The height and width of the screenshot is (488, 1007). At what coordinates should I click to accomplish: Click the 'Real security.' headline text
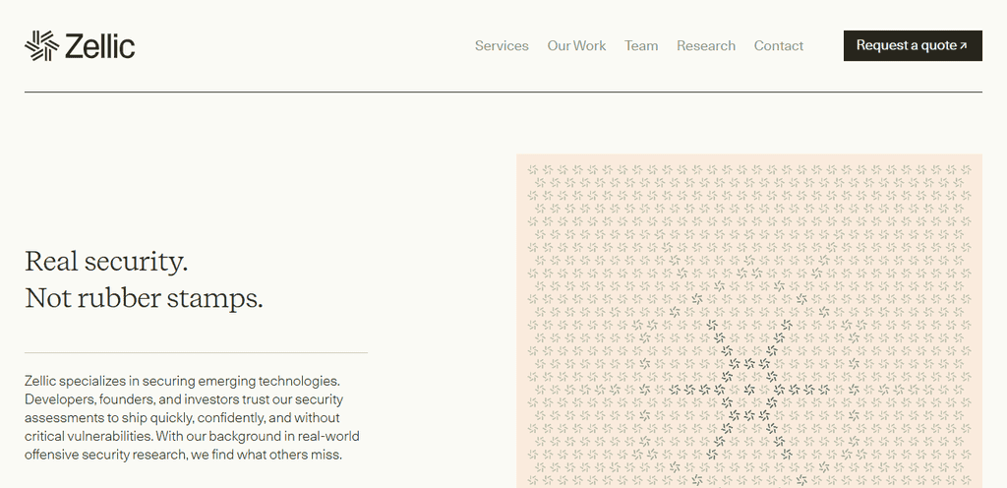coord(106,262)
